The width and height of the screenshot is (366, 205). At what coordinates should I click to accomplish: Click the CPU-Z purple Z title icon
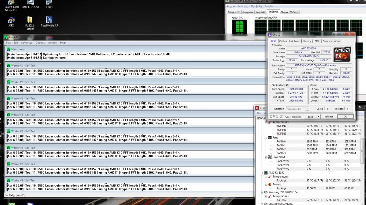269,34
